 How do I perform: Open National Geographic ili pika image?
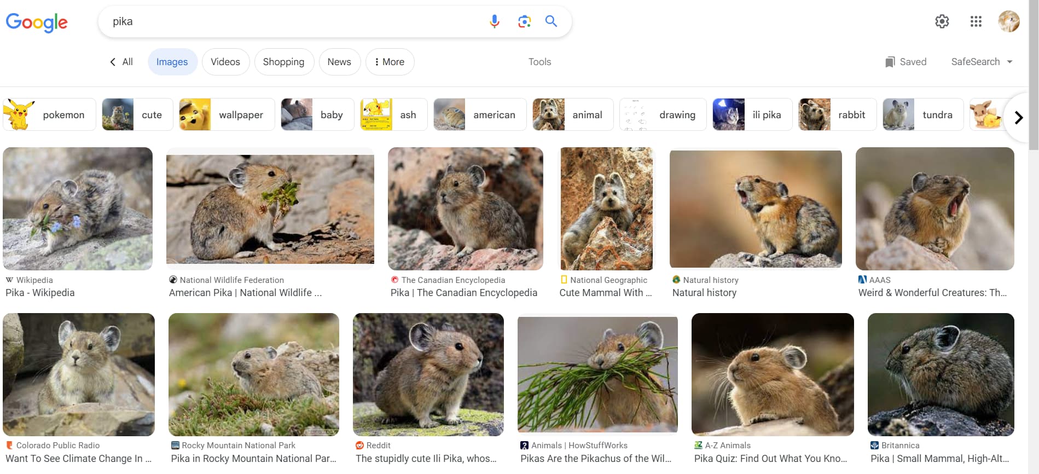(x=606, y=209)
